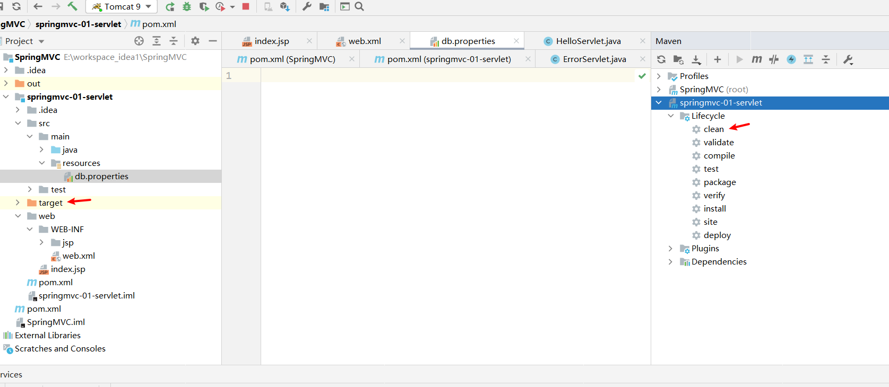Select the Maven install lifecycle goal
The height and width of the screenshot is (387, 889).
(x=714, y=208)
